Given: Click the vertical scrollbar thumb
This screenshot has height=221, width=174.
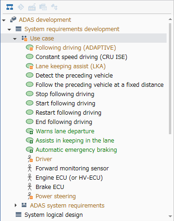Looking at the screenshot, I should pos(170,78).
